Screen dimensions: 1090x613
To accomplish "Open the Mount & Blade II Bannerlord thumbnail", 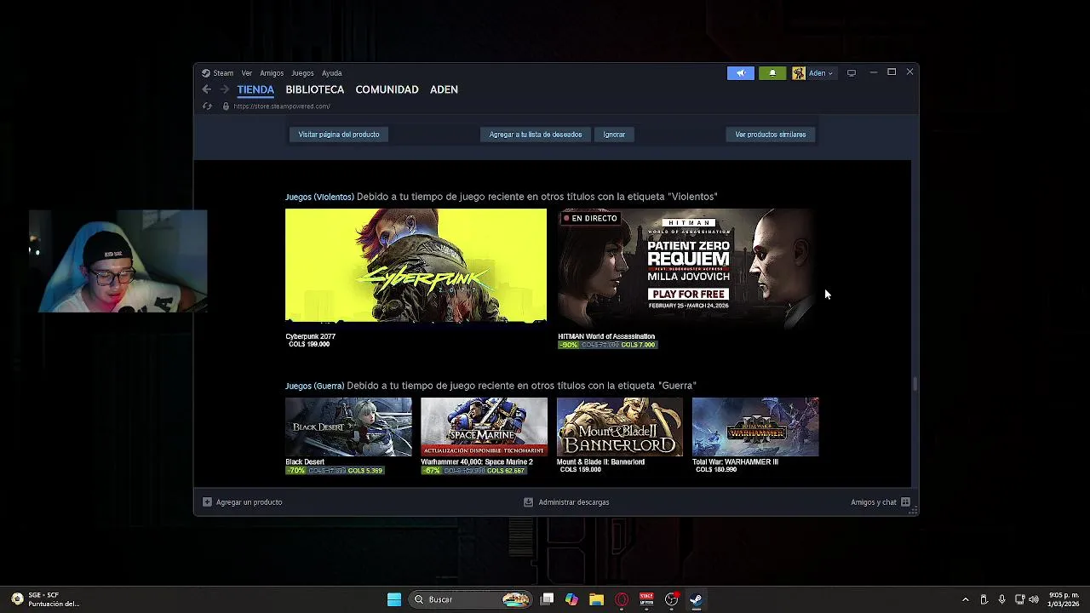I will [x=620, y=427].
